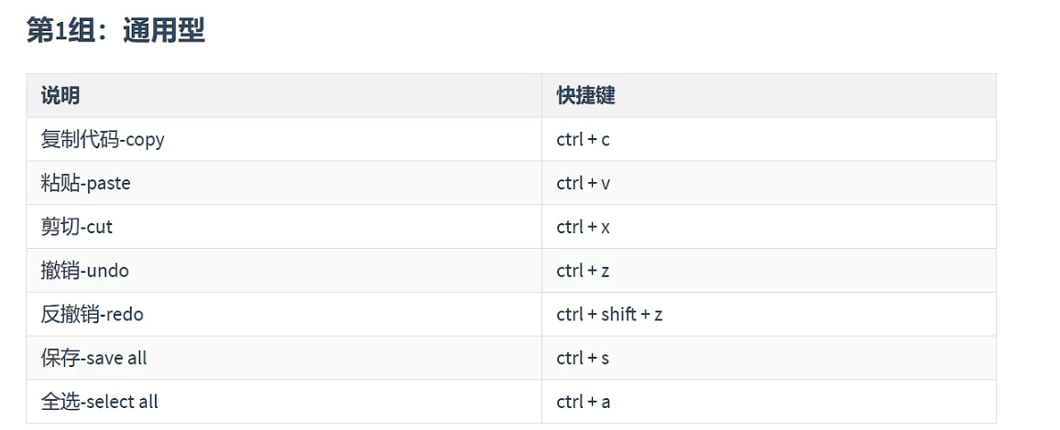The image size is (1060, 430).
Task: Click the 粘贴-paste cell
Action: [x=284, y=183]
